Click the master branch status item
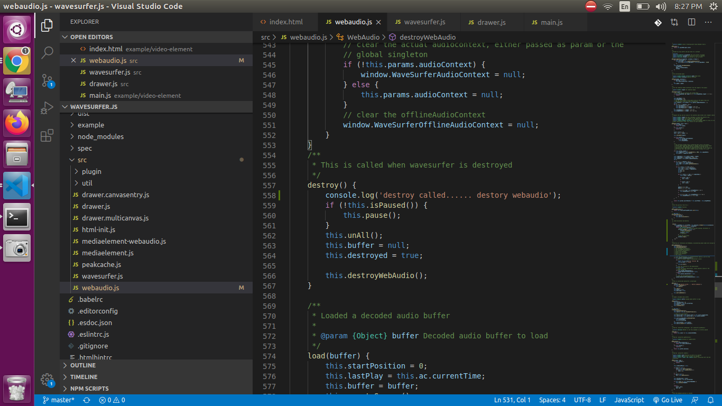This screenshot has width=722, height=406. 59,400
